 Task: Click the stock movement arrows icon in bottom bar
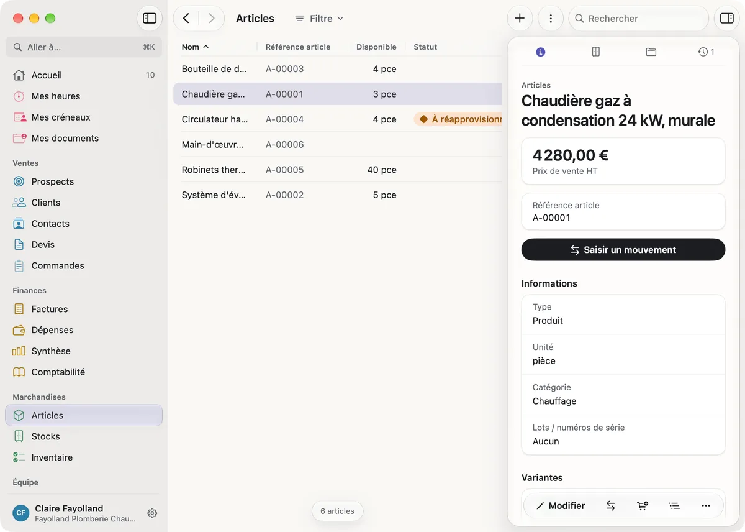(611, 506)
